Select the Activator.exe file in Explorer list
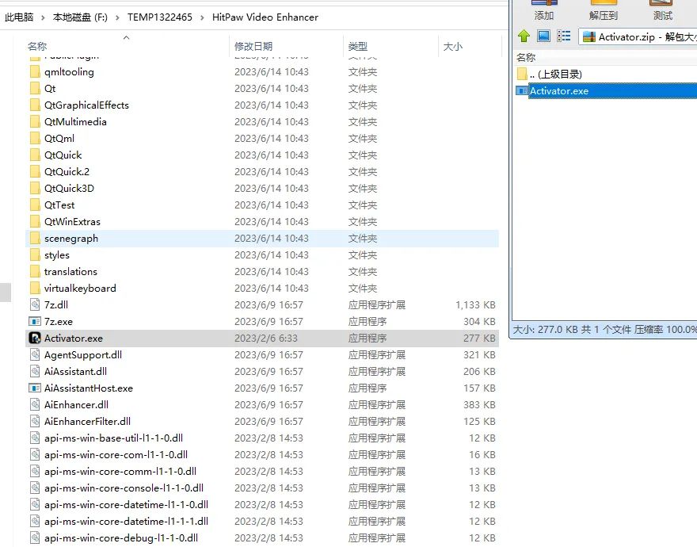Image resolution: width=697 pixels, height=547 pixels. [262, 339]
